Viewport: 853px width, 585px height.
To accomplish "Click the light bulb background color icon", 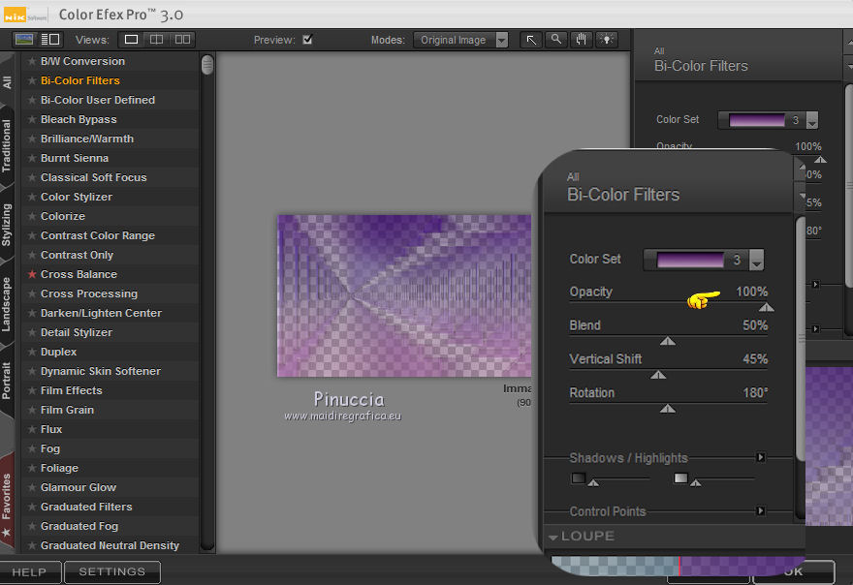I will (607, 40).
